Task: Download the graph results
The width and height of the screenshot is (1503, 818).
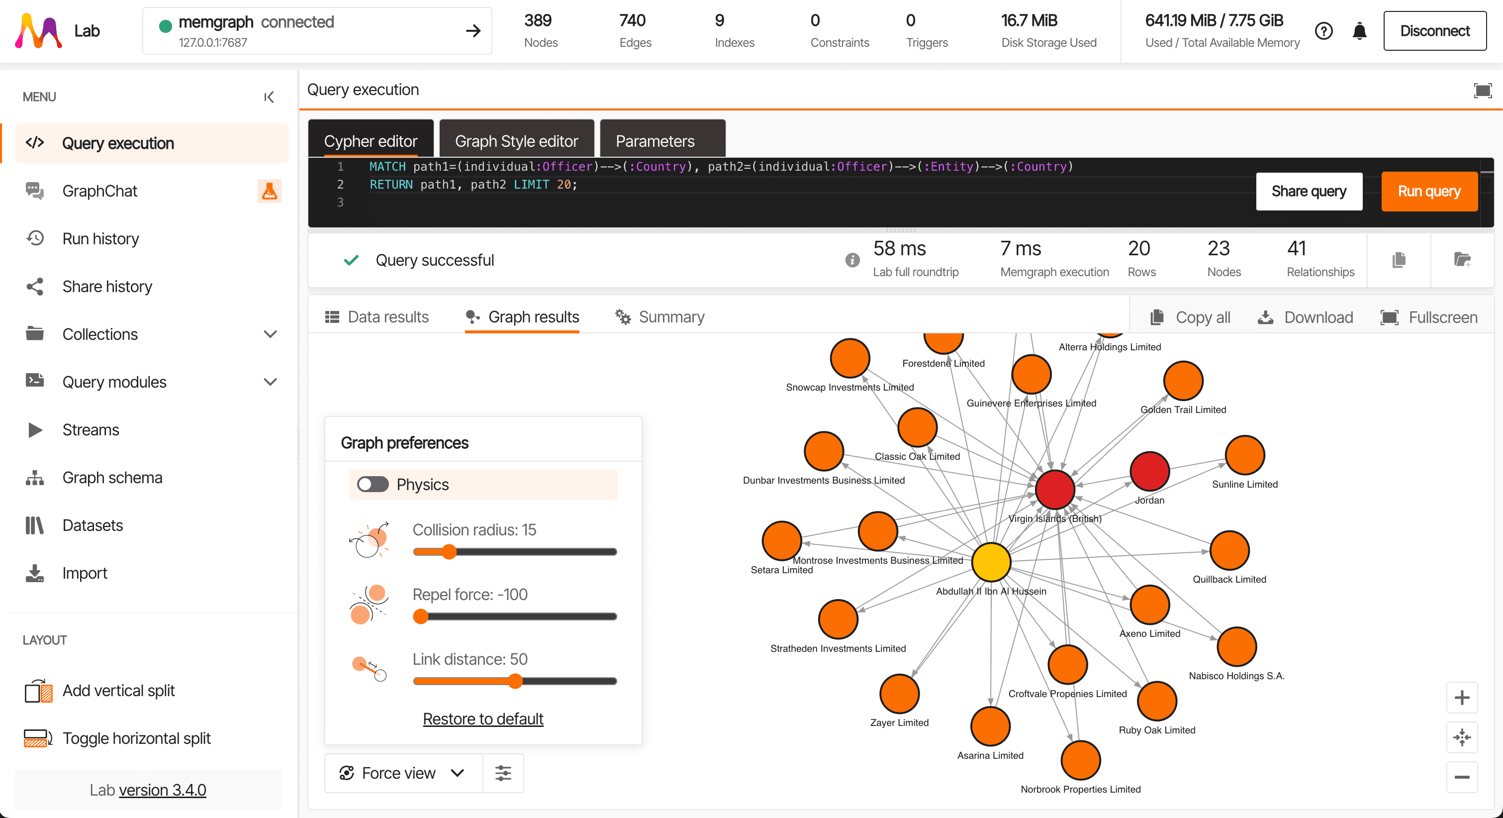Action: (1305, 317)
